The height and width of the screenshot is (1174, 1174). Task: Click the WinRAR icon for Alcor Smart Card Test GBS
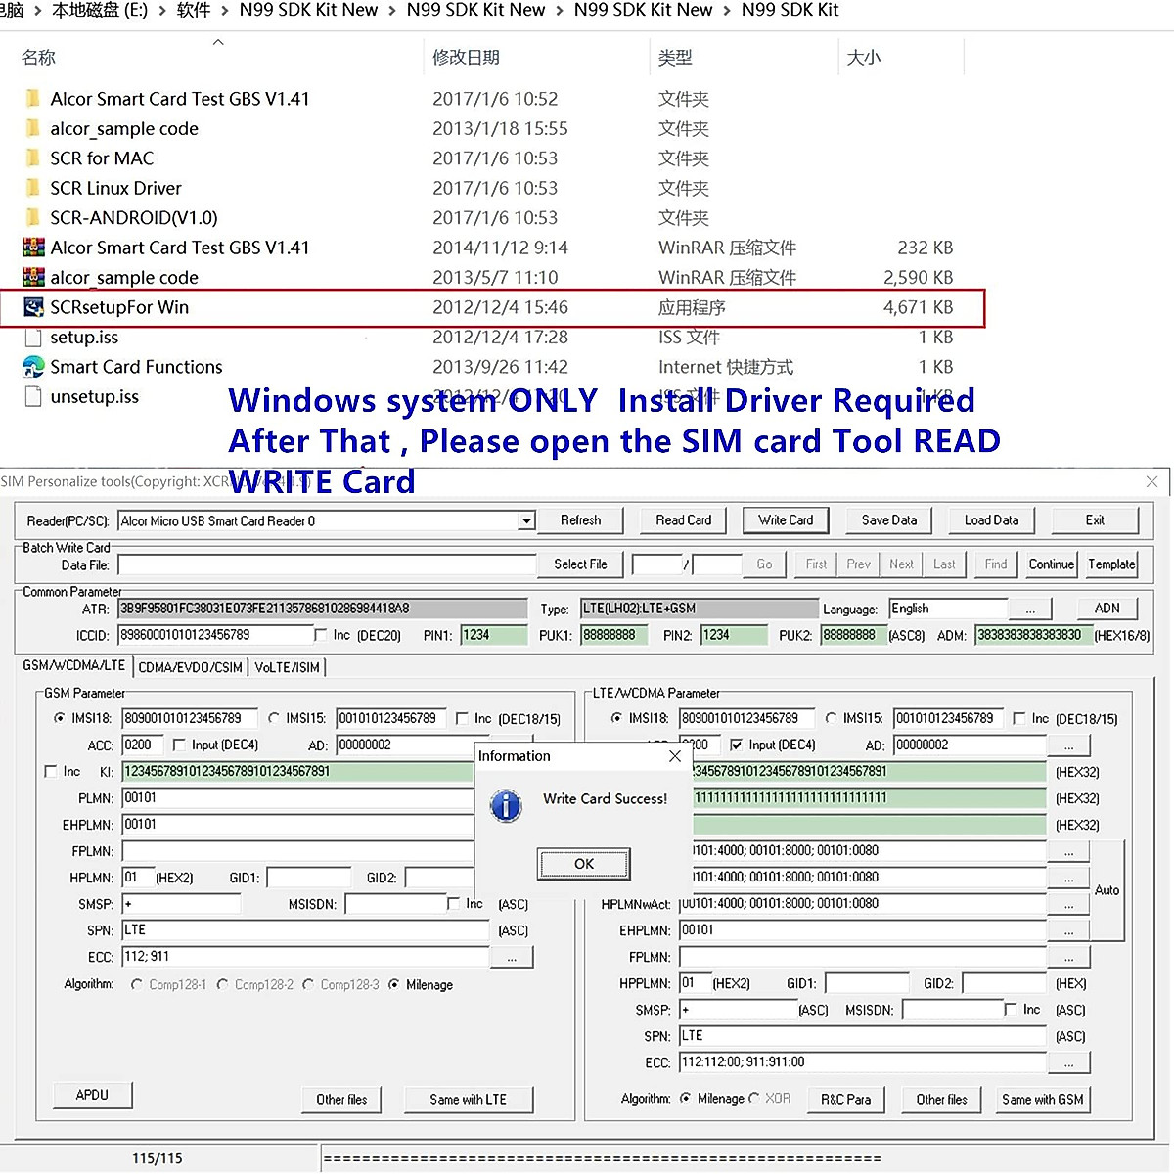33,247
